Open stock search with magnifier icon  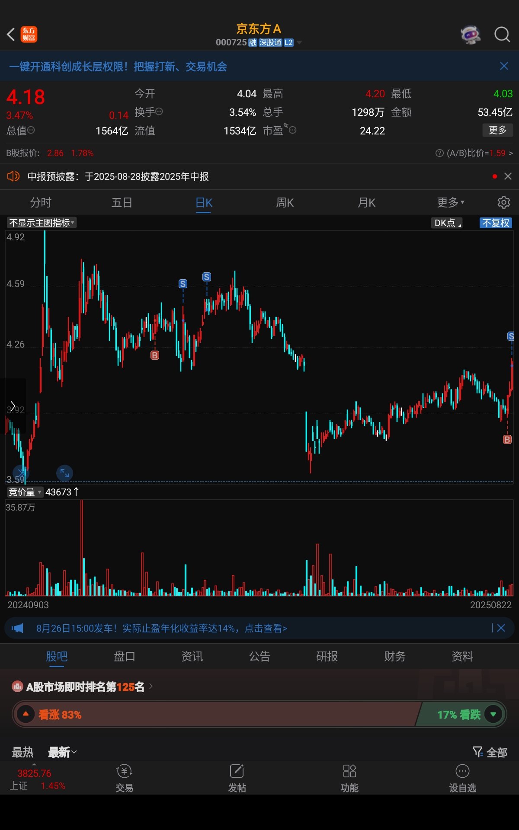[502, 34]
